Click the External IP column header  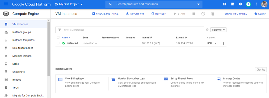[x=181, y=38]
